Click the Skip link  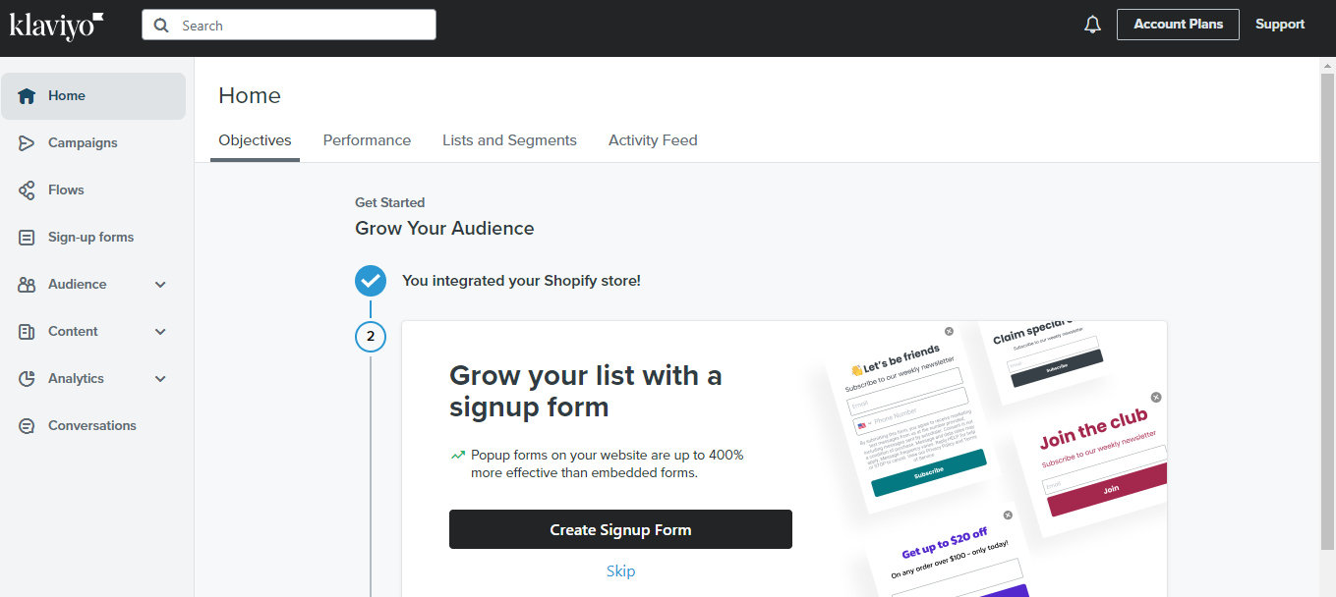[x=620, y=570]
